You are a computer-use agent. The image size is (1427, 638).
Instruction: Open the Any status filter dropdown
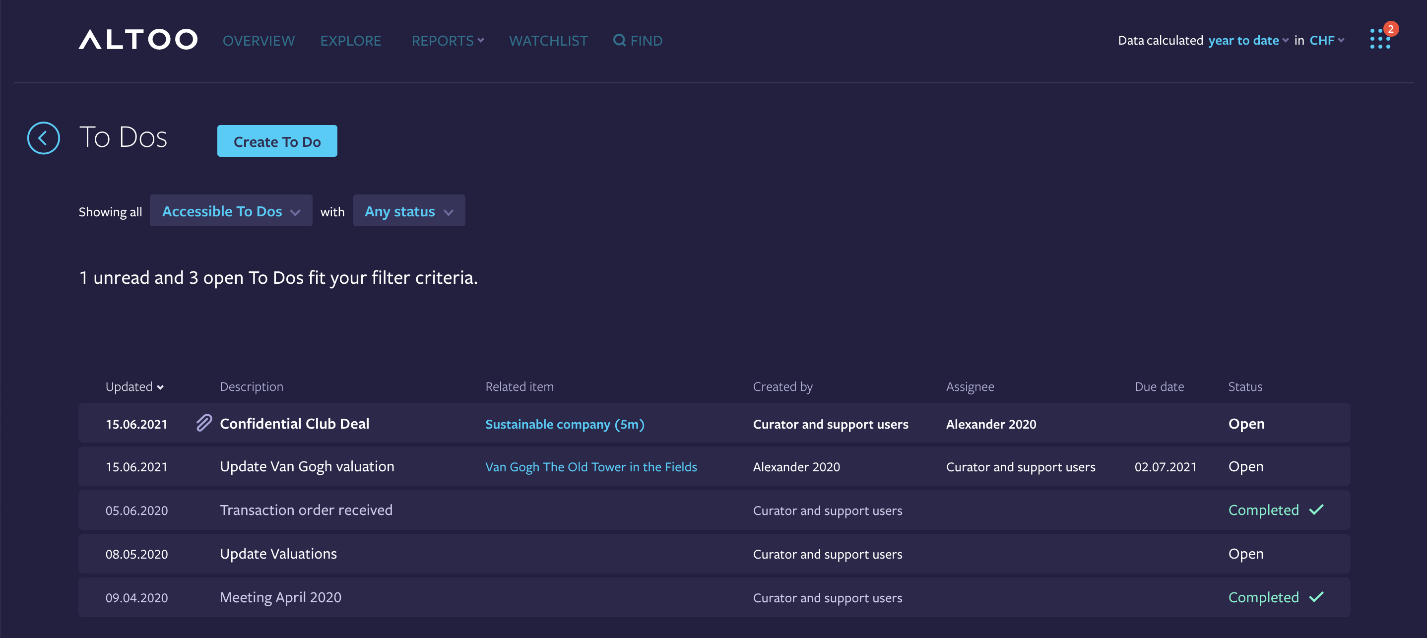pos(409,211)
